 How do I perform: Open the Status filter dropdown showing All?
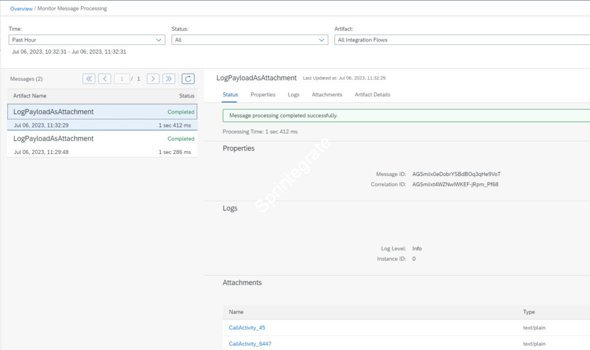tap(250, 40)
